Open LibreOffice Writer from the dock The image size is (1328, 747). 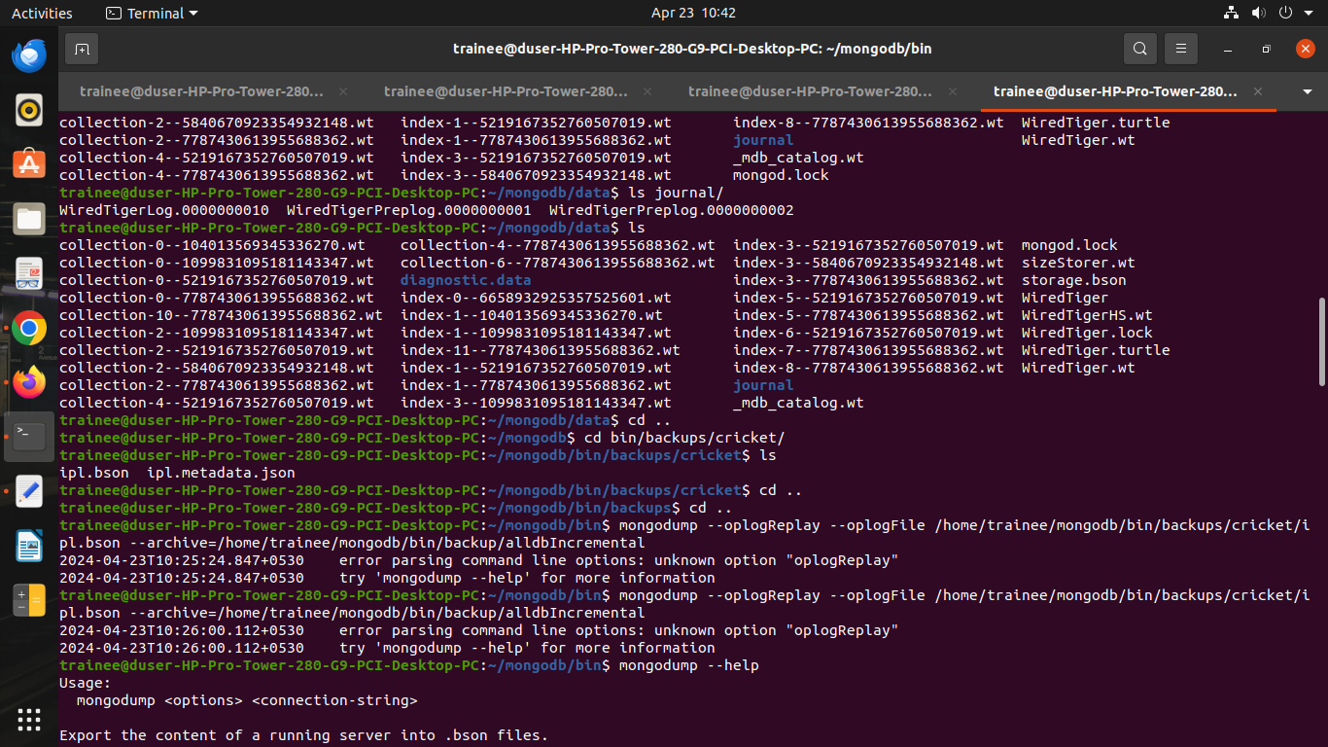click(x=29, y=547)
